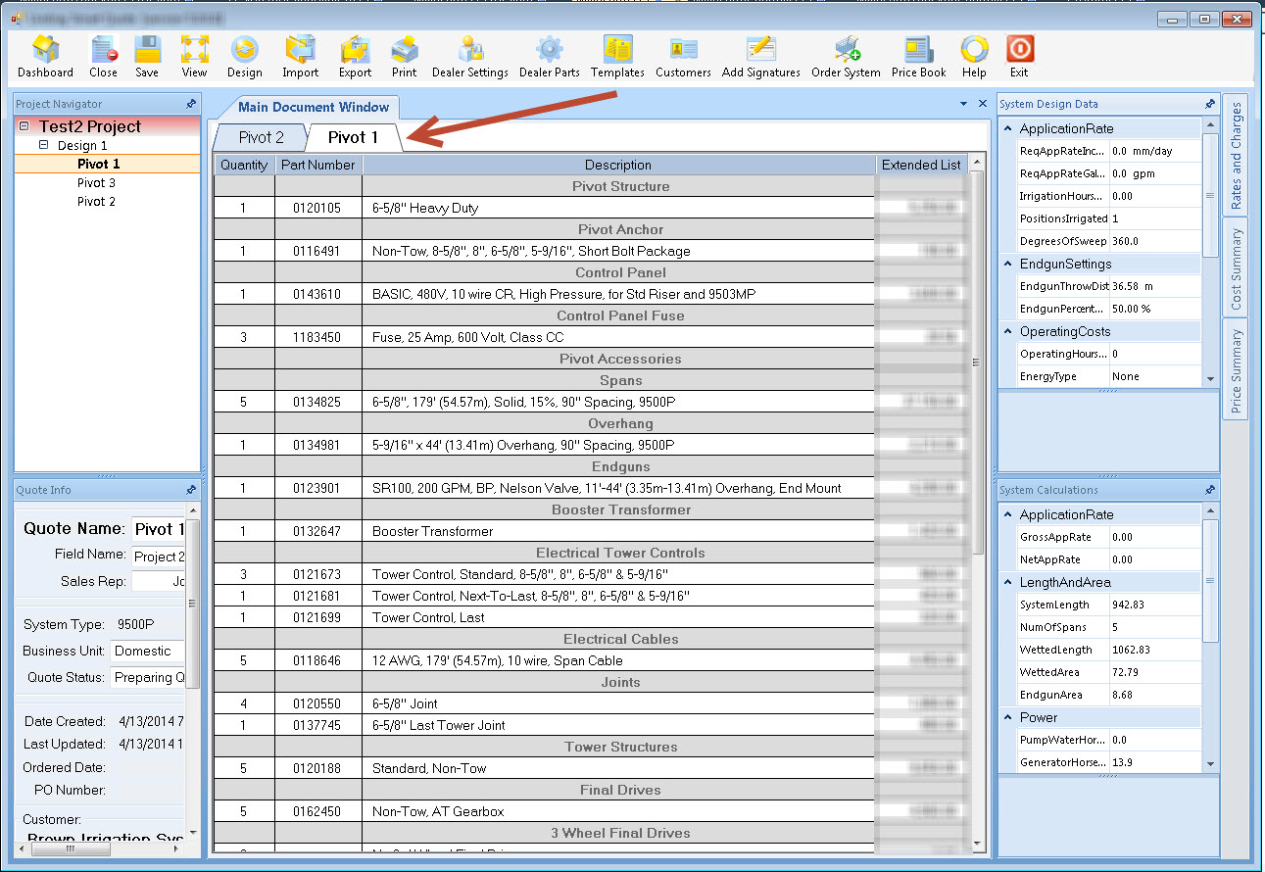Pin the System Calculations panel

pos(1210,490)
